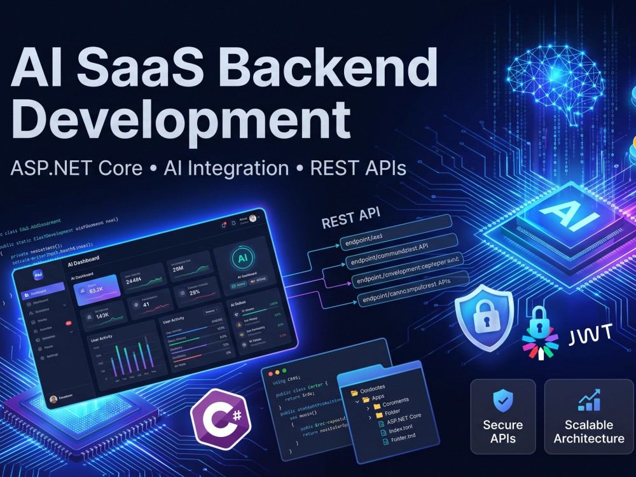This screenshot has width=636, height=477.
Task: Click the dashboard app logo in sidebar
Action: (x=38, y=275)
